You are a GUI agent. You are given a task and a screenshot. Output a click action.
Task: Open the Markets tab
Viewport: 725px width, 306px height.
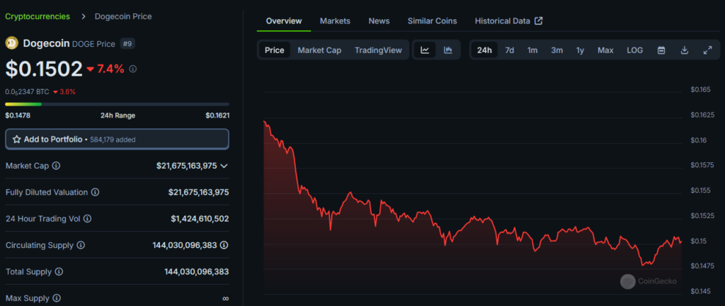(x=335, y=21)
